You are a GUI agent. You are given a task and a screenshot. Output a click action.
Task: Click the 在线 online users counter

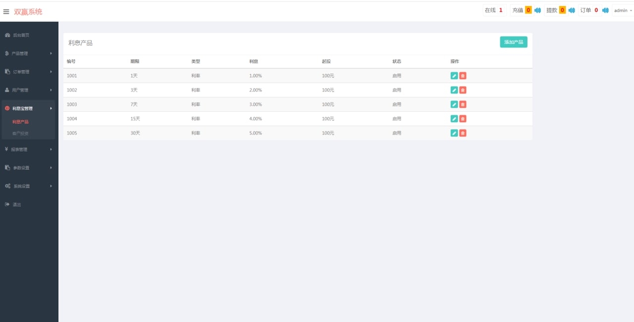point(494,10)
